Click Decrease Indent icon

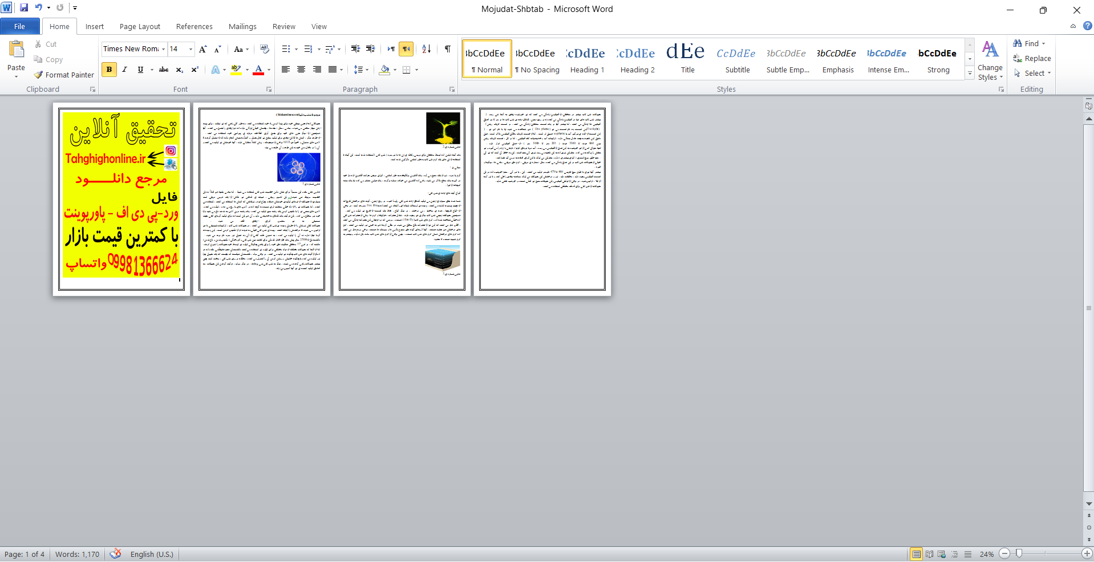(x=355, y=49)
